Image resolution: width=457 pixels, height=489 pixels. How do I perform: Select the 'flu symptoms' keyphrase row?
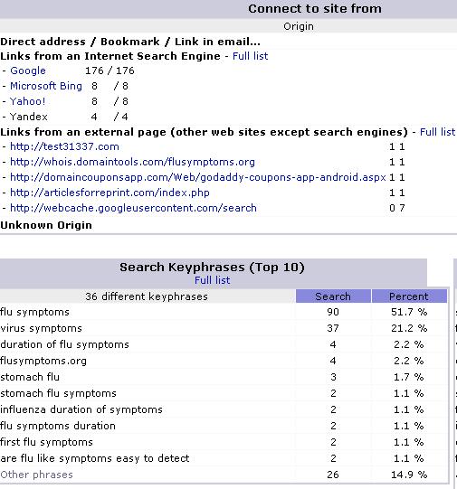(224, 312)
